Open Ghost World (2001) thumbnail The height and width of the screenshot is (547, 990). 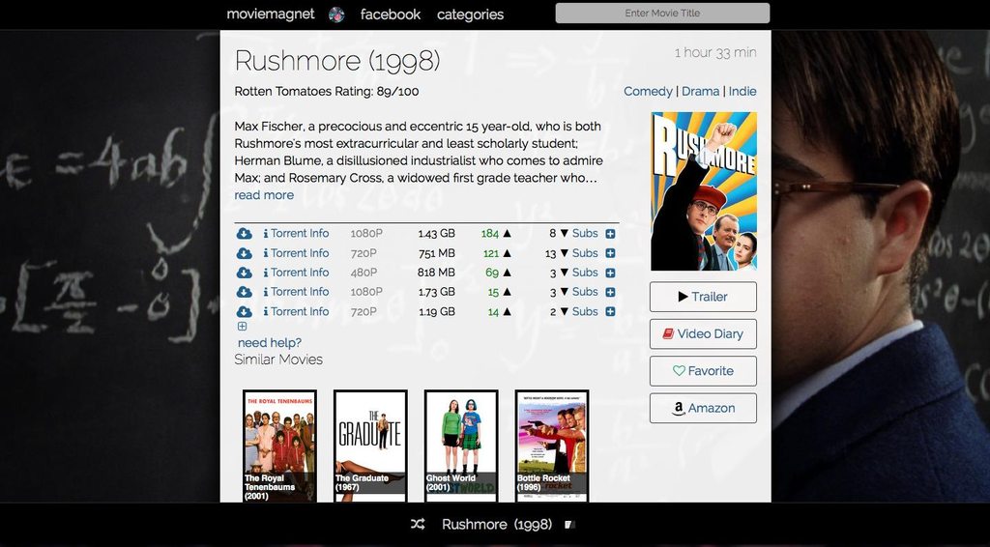coord(461,446)
